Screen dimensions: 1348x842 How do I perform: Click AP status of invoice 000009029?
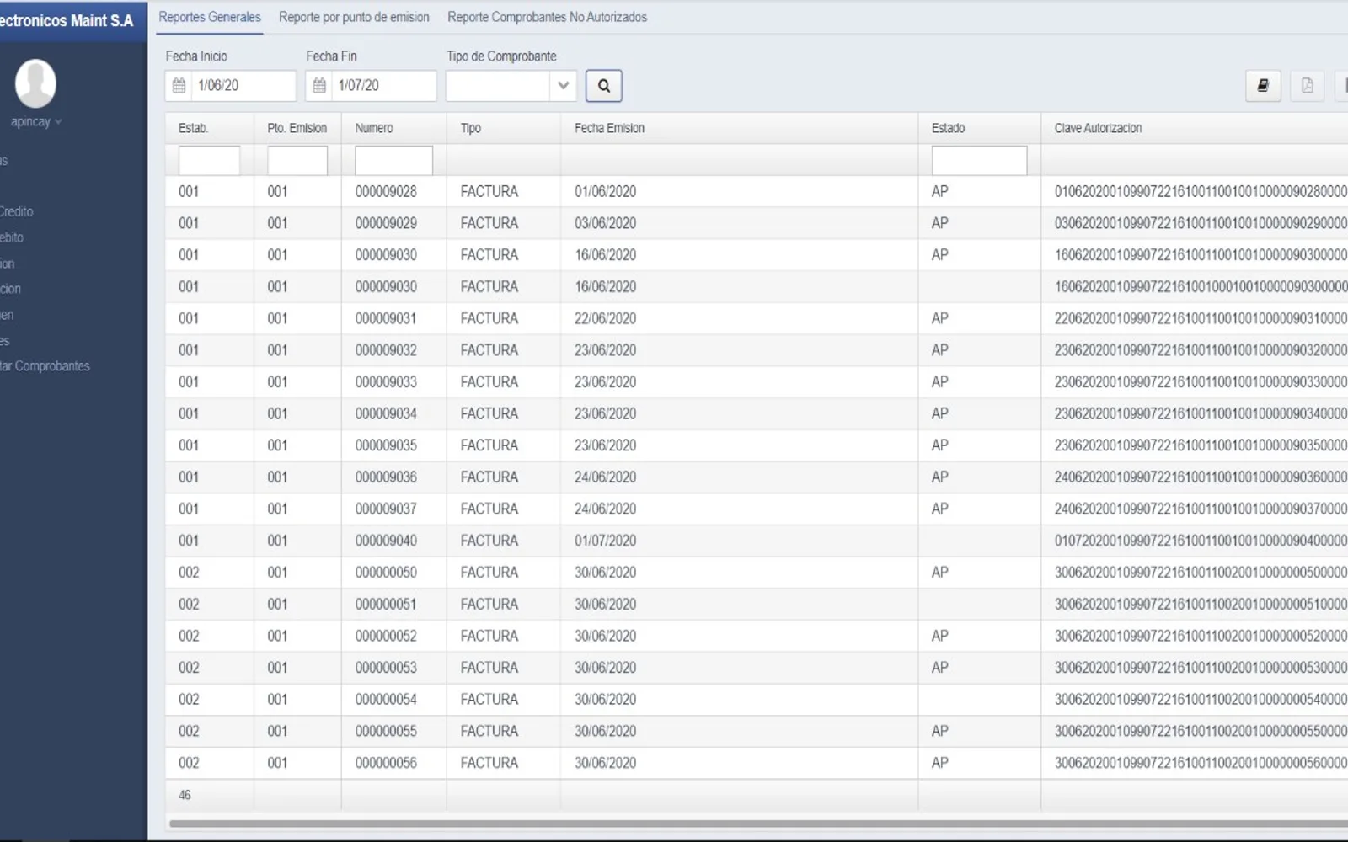coord(939,223)
